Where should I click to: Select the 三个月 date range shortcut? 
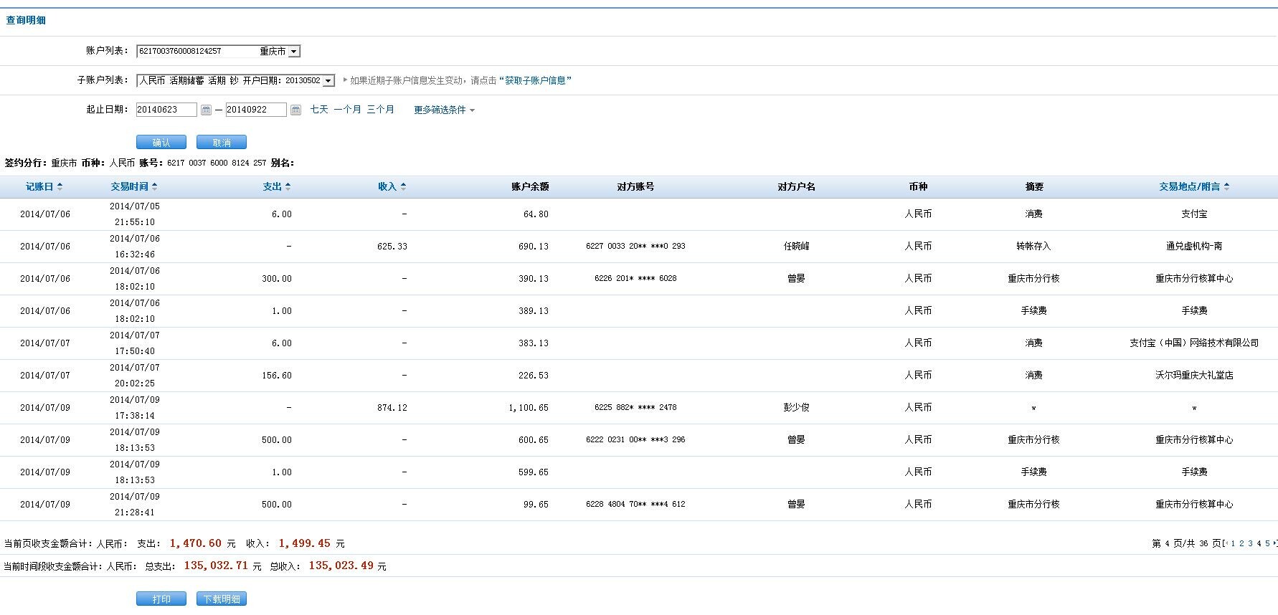tap(381, 110)
